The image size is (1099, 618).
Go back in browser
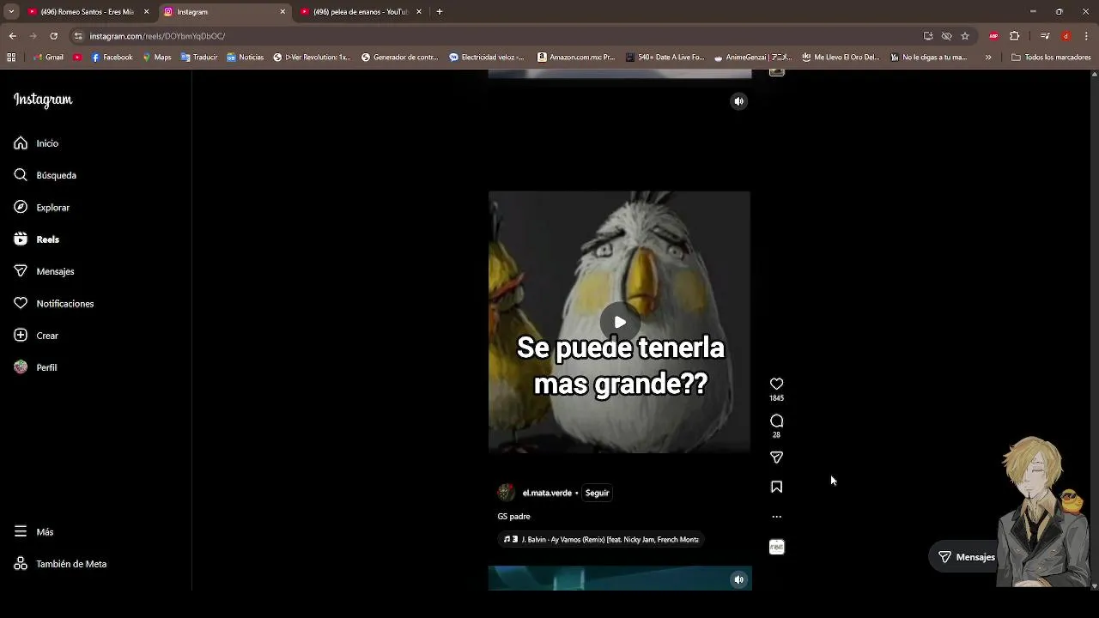coord(12,36)
